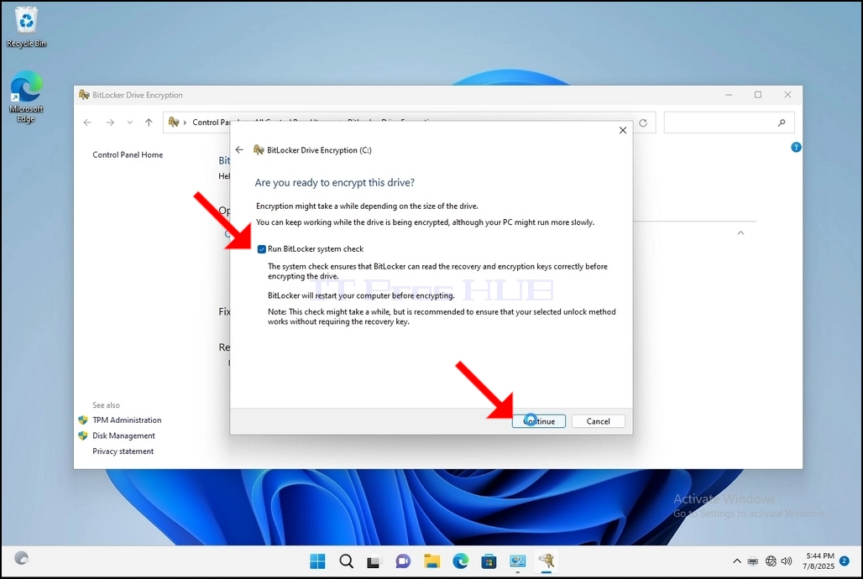Go back in the BitLocker wizard

239,149
